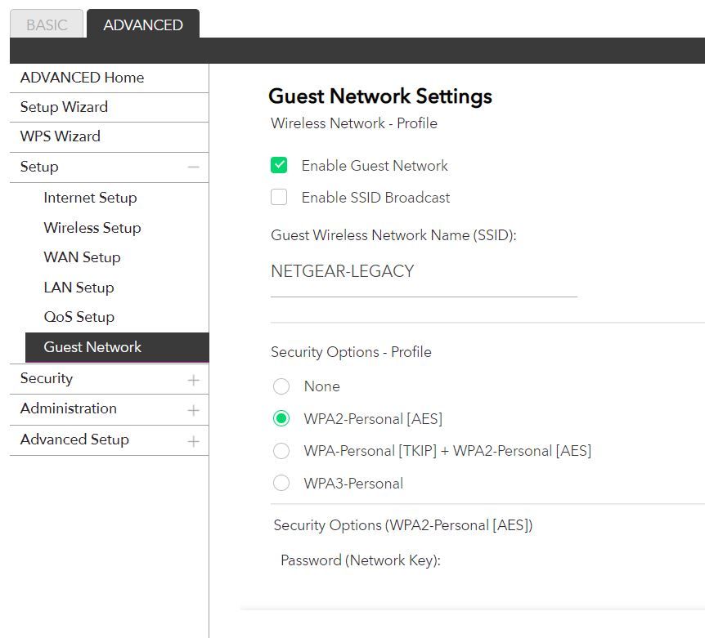Collapse the Setup section minus icon
The height and width of the screenshot is (638, 705).
click(x=193, y=167)
